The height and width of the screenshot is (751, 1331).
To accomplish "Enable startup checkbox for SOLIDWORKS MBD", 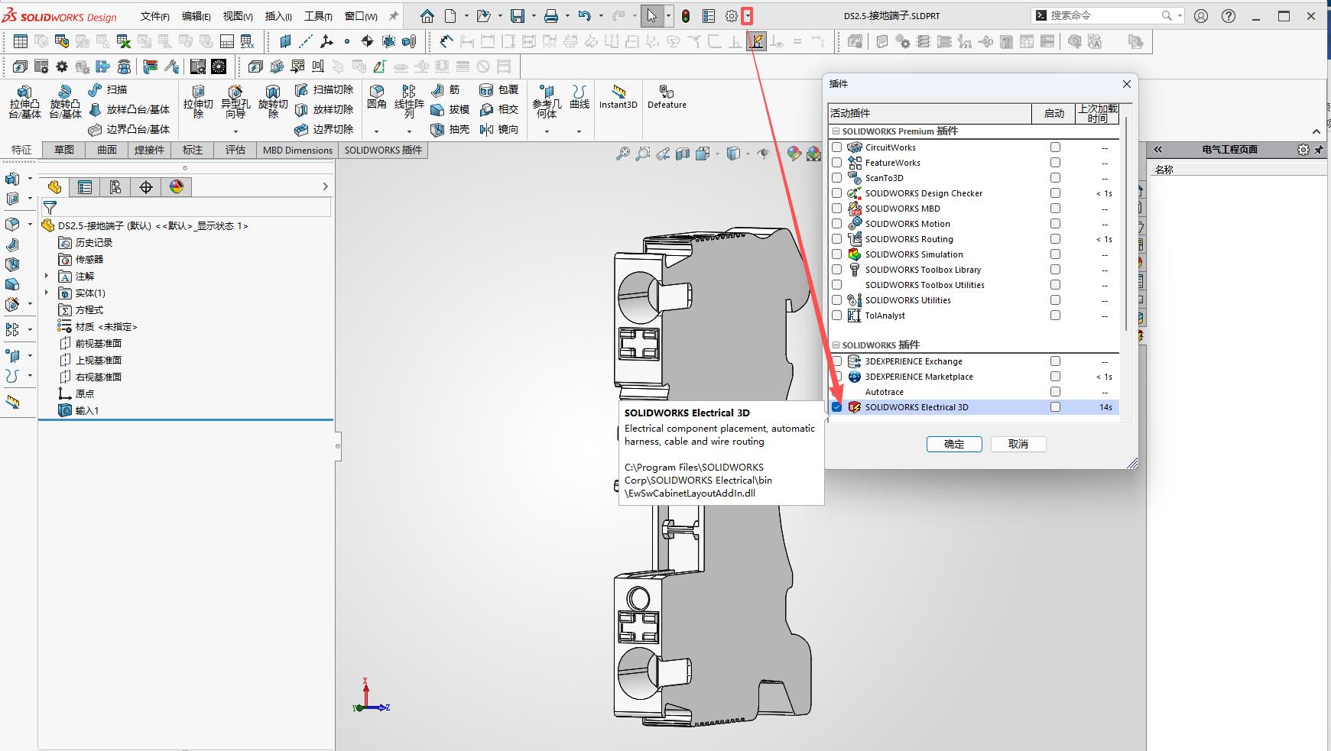I will (1056, 209).
